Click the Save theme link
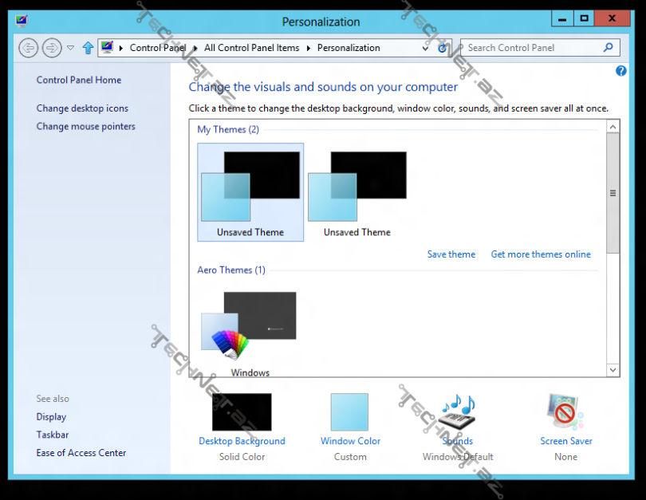Image resolution: width=646 pixels, height=500 pixels. pos(451,254)
